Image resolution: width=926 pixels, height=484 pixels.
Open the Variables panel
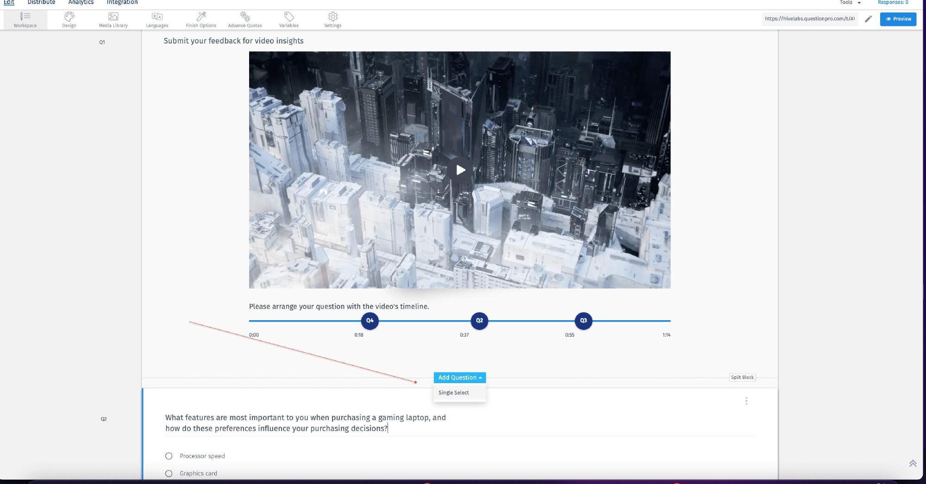(288, 19)
